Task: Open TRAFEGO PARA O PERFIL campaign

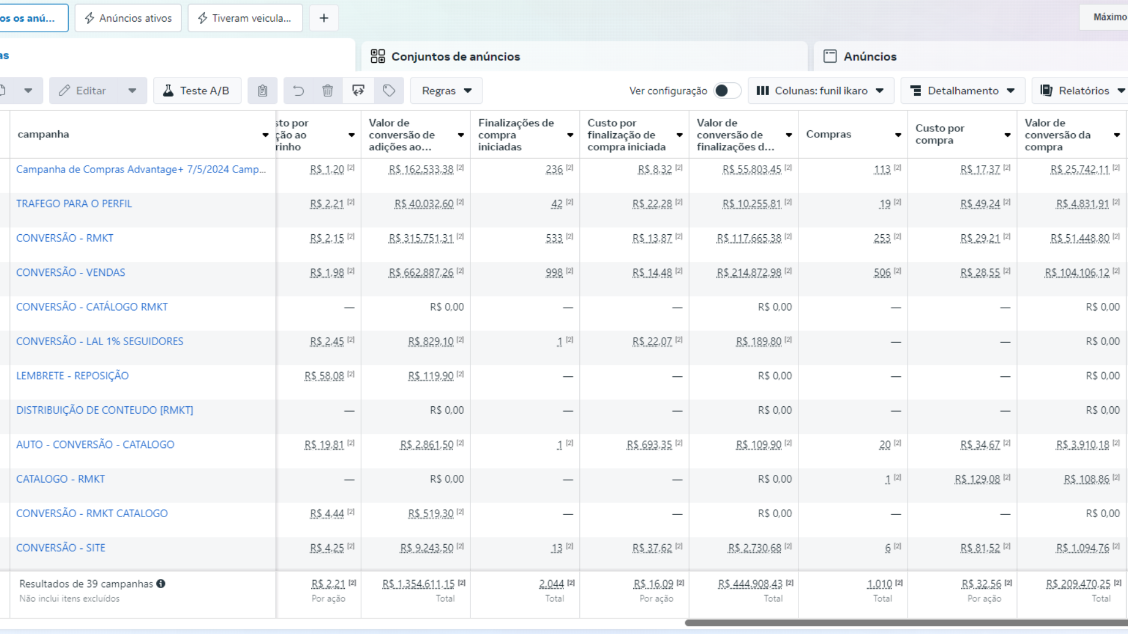Action: click(x=74, y=204)
